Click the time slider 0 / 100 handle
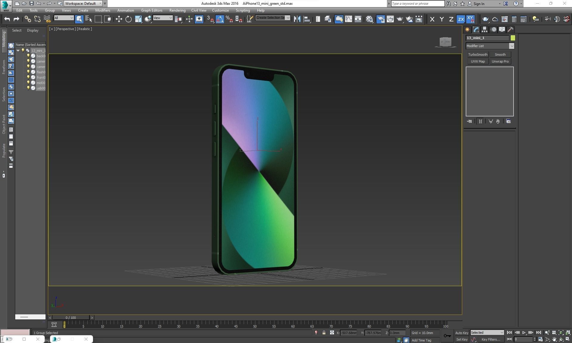The height and width of the screenshot is (343, 572). tap(71, 318)
